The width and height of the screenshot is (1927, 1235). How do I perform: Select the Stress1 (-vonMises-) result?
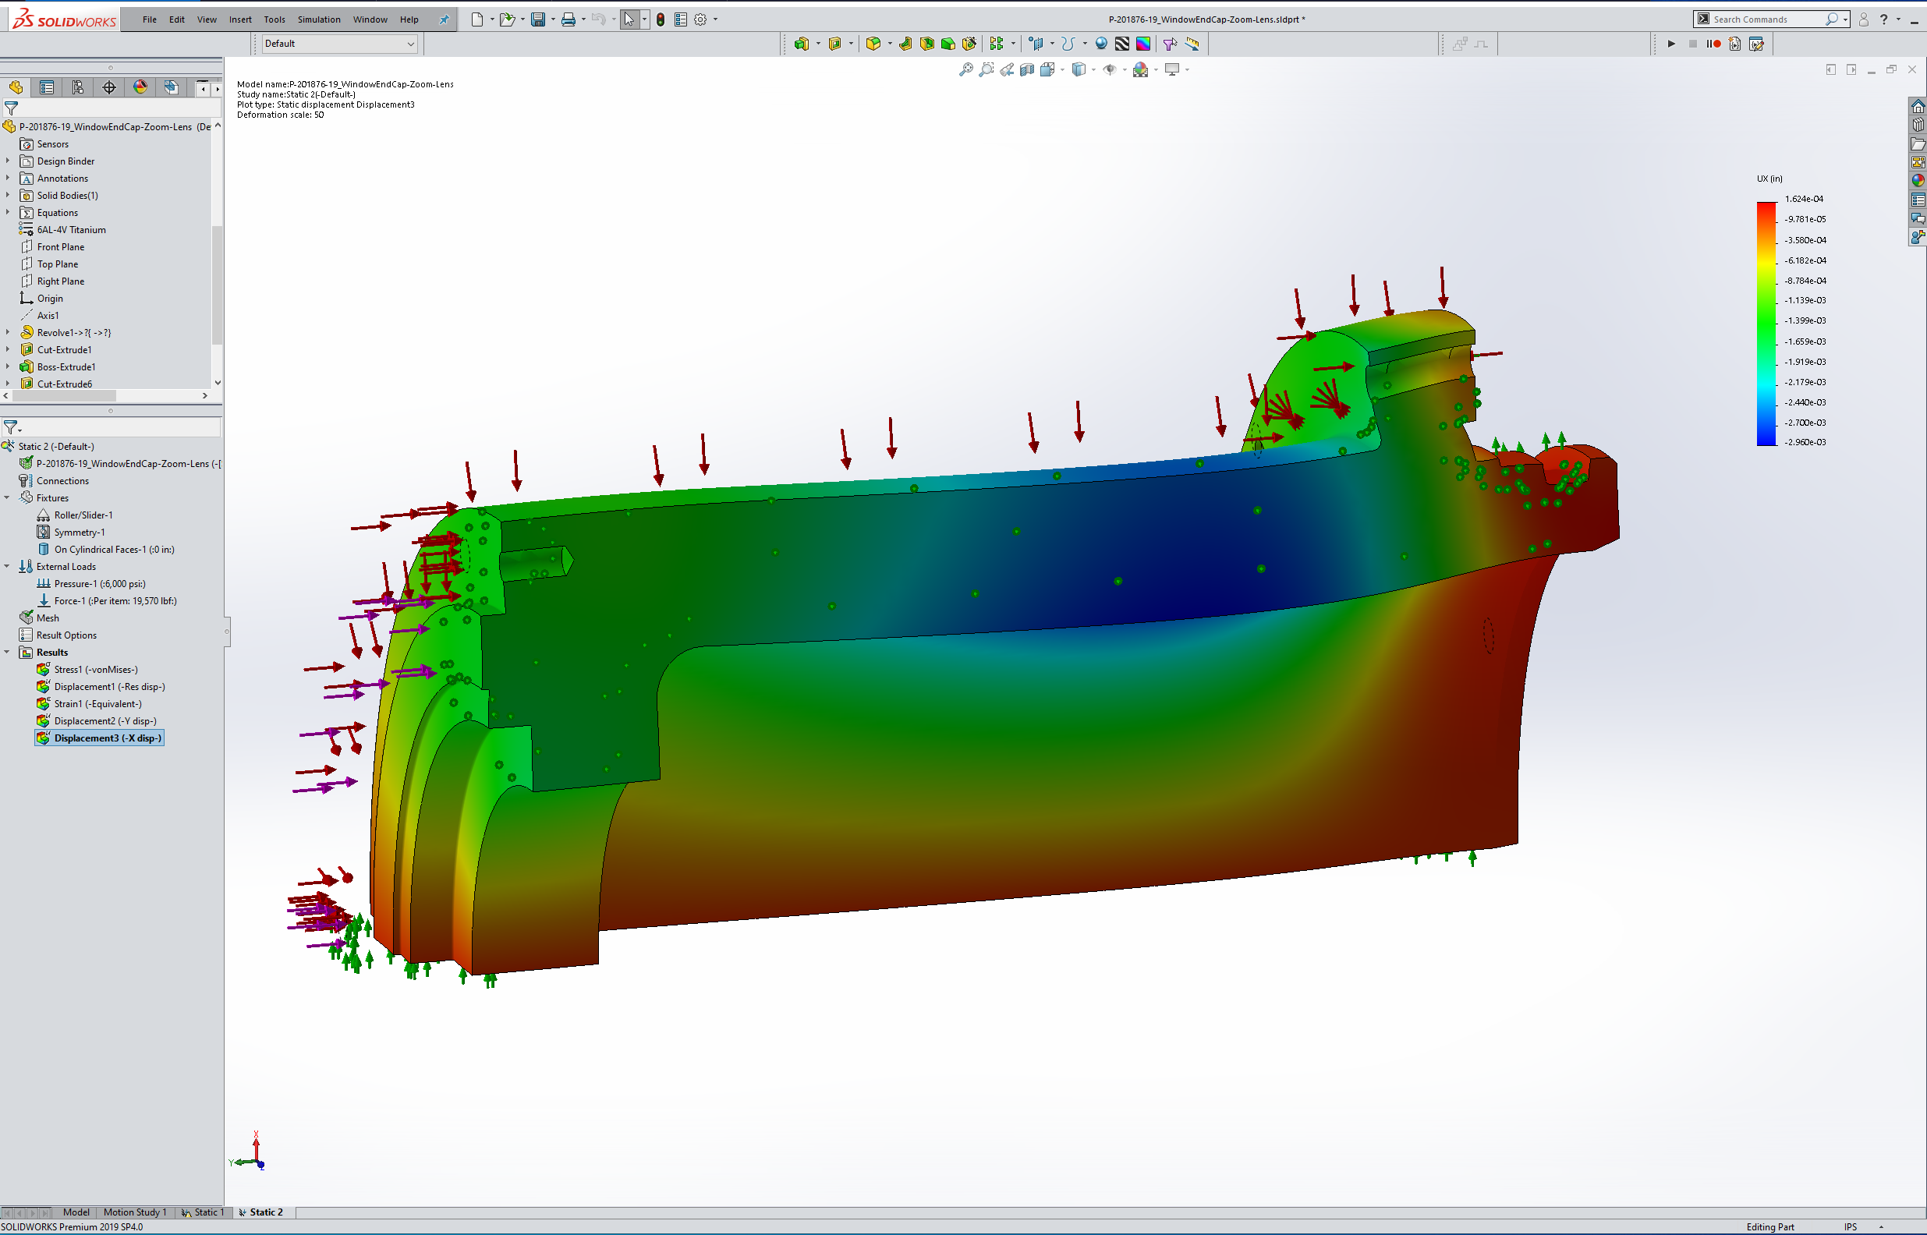coord(87,670)
